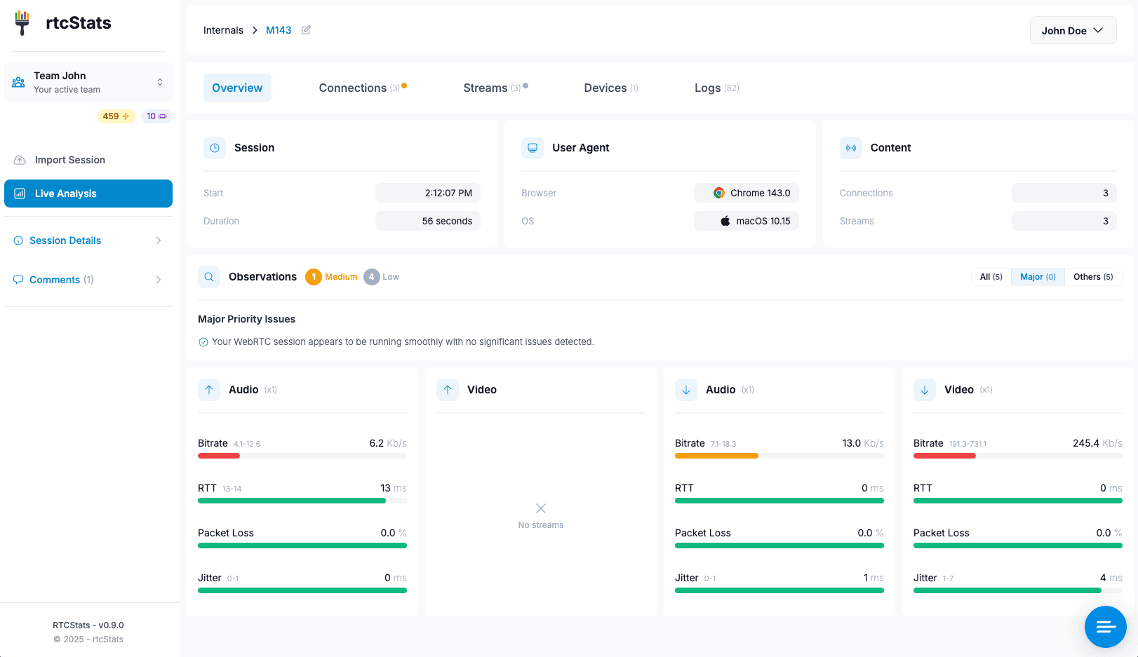The width and height of the screenshot is (1138, 657).
Task: Click the Content broadcast icon
Action: tap(851, 148)
